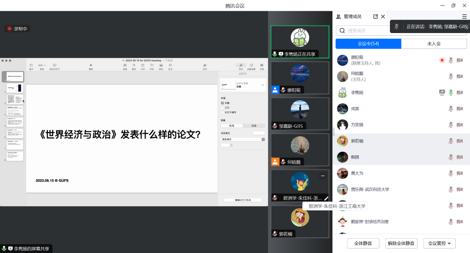
Task: Switch to the 未入会 tab
Action: [x=433, y=44]
